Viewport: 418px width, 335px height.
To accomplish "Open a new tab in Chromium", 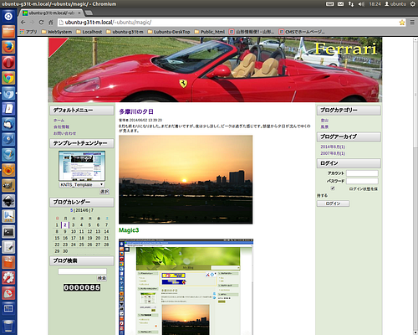I will [89, 13].
